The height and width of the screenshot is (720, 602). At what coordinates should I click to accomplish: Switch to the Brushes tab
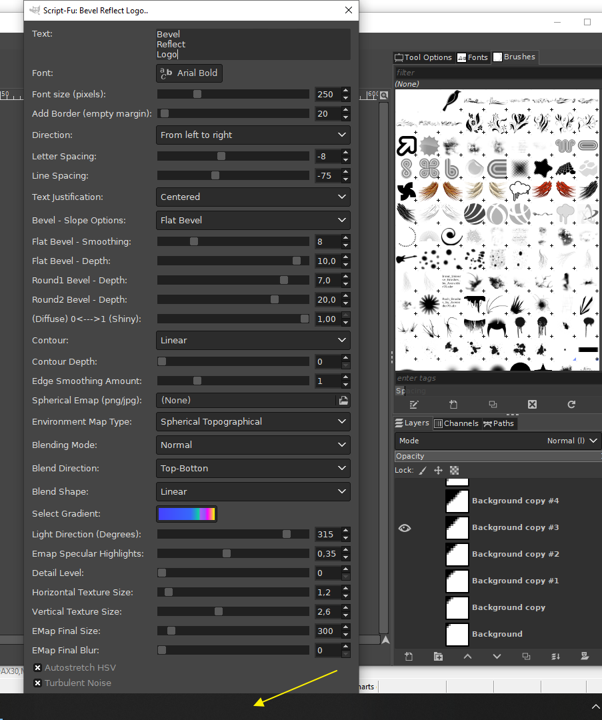pos(514,57)
